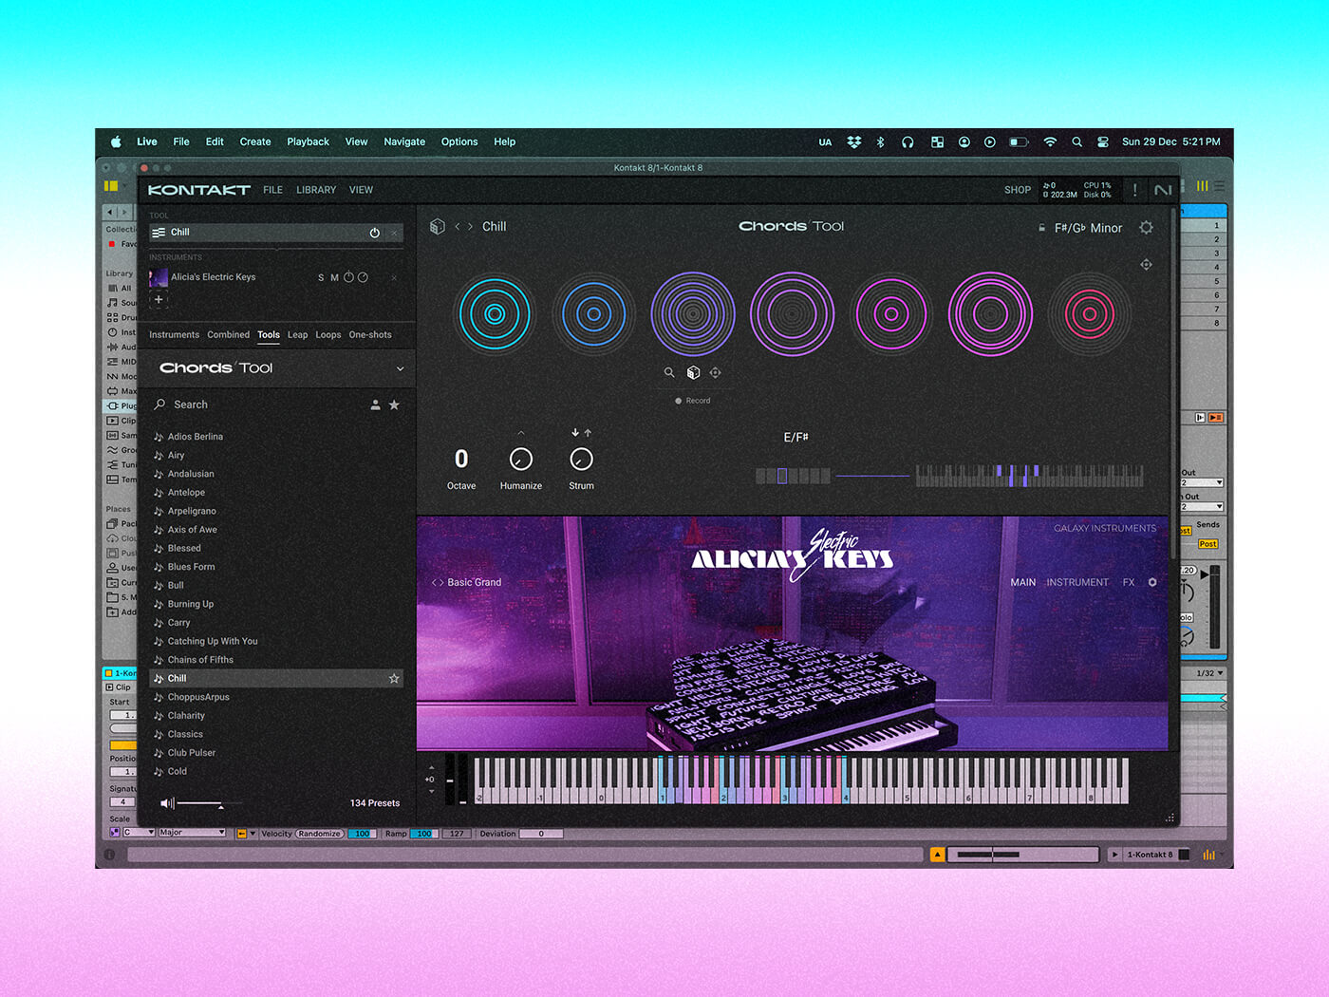Click the target icon under the third chord pad

pyautogui.click(x=716, y=373)
